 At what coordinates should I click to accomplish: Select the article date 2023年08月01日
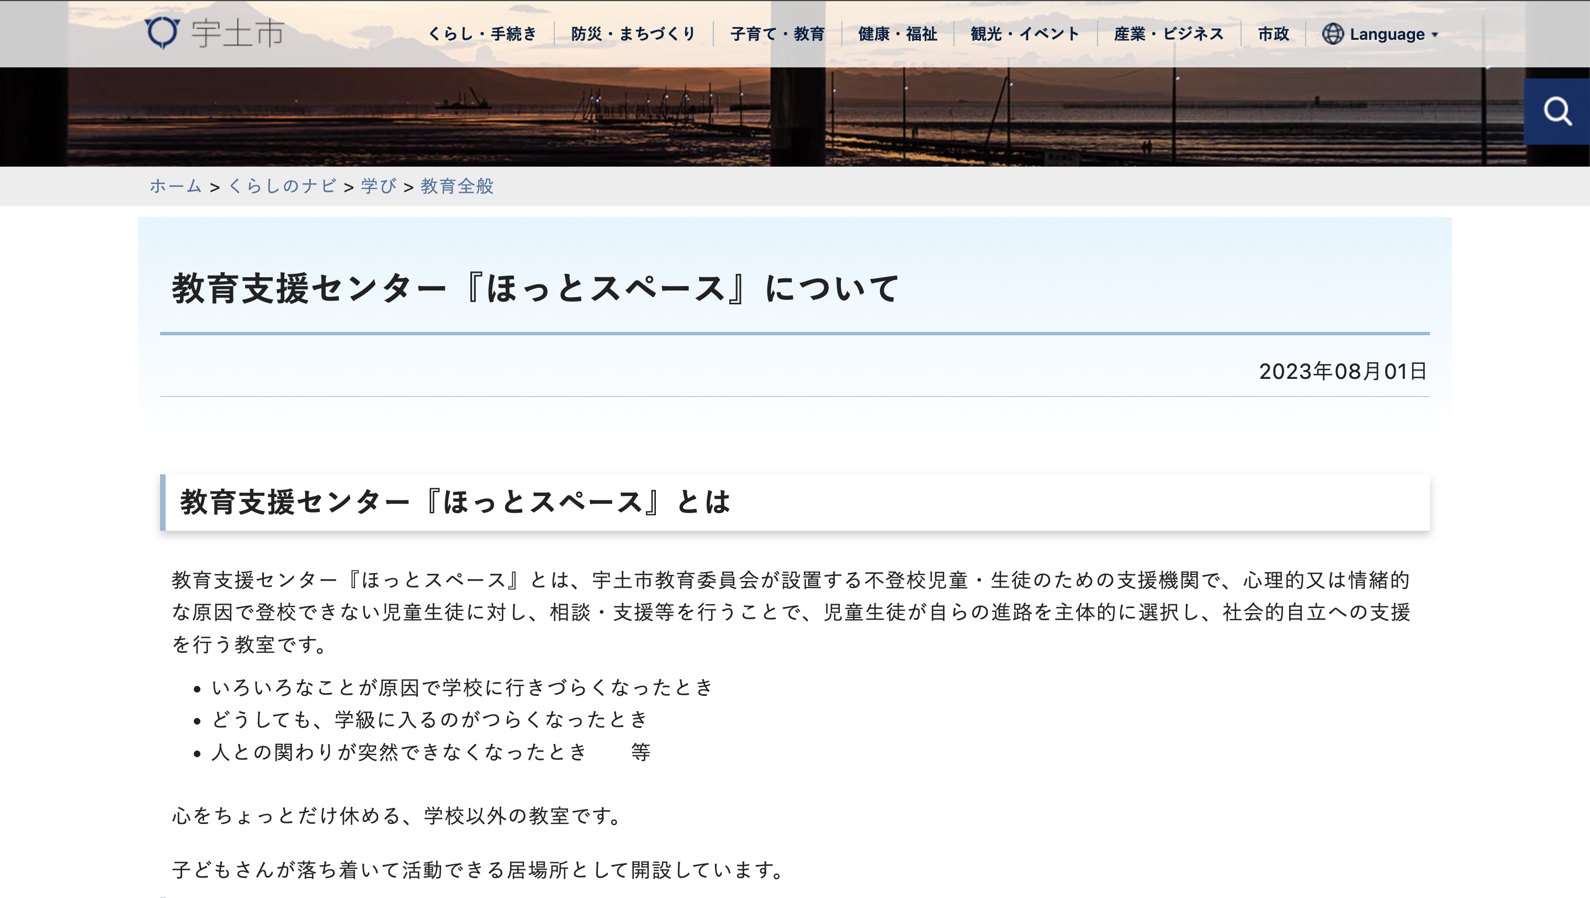point(1344,371)
